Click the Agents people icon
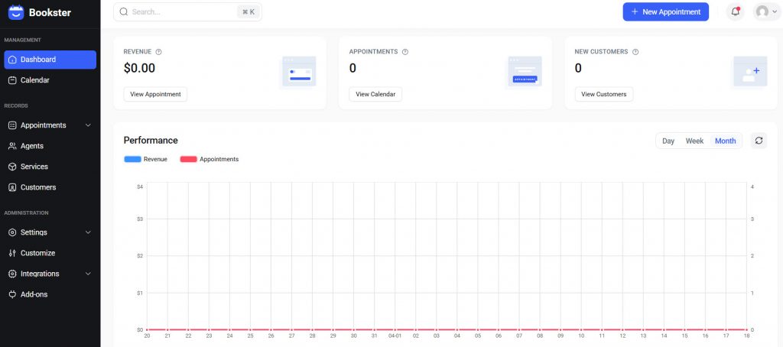 12,146
